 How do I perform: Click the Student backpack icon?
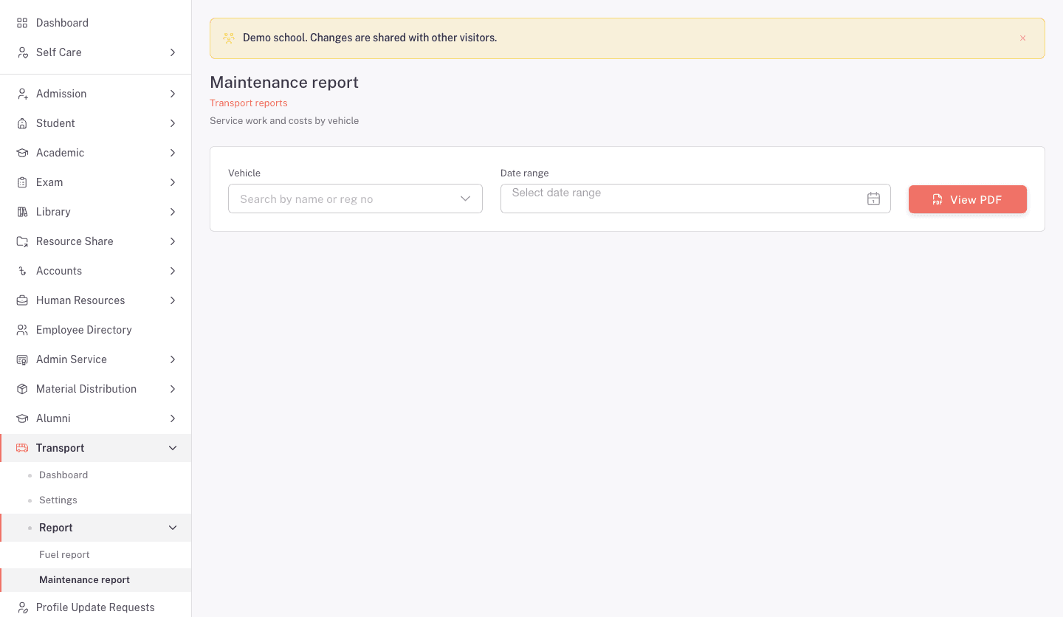pos(22,123)
